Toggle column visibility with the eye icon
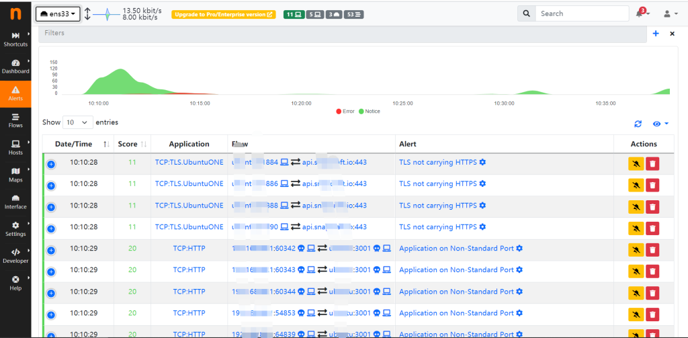688x338 pixels. (659, 124)
